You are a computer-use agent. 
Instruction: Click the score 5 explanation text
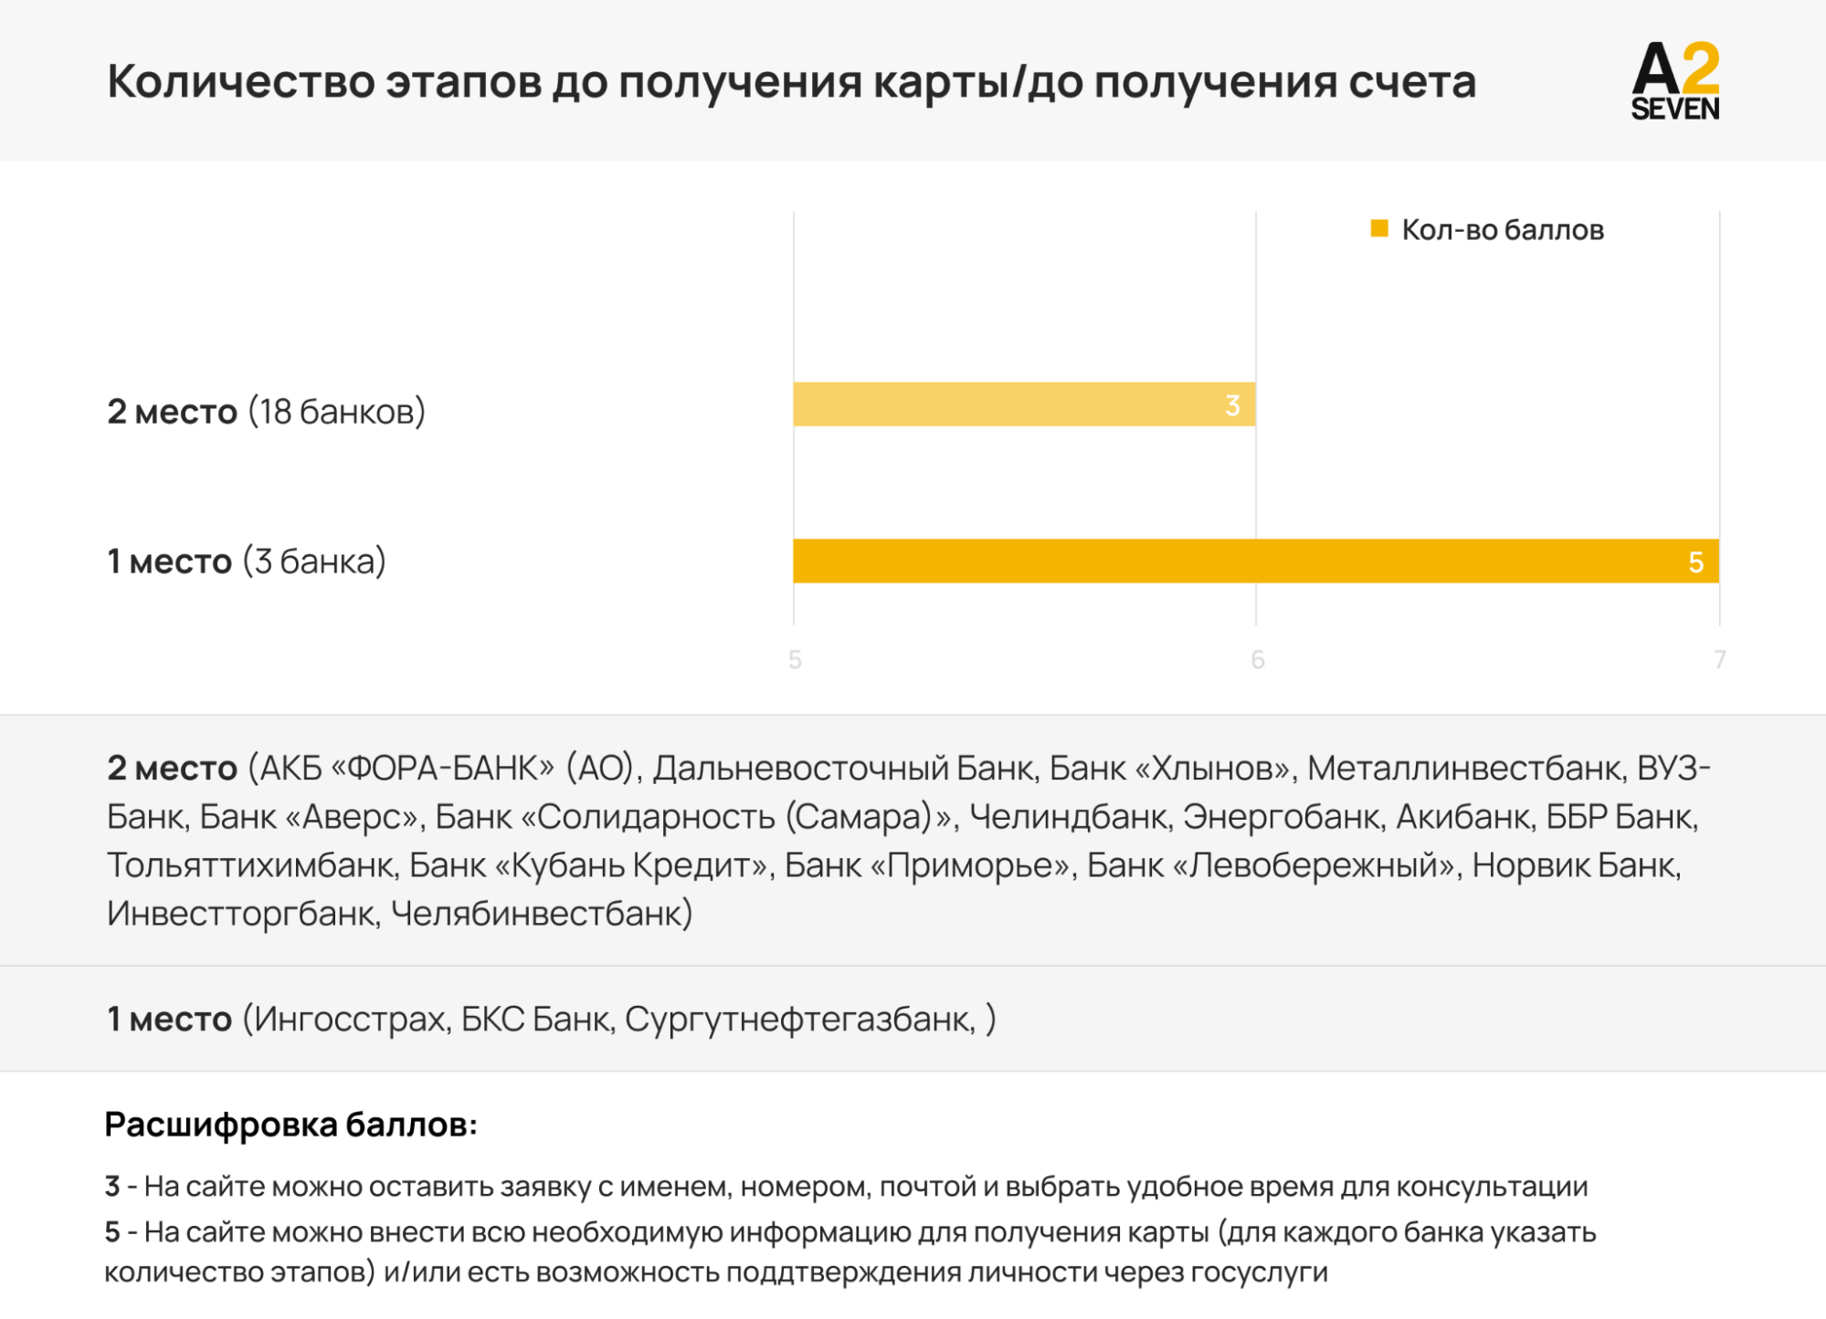point(850,1251)
